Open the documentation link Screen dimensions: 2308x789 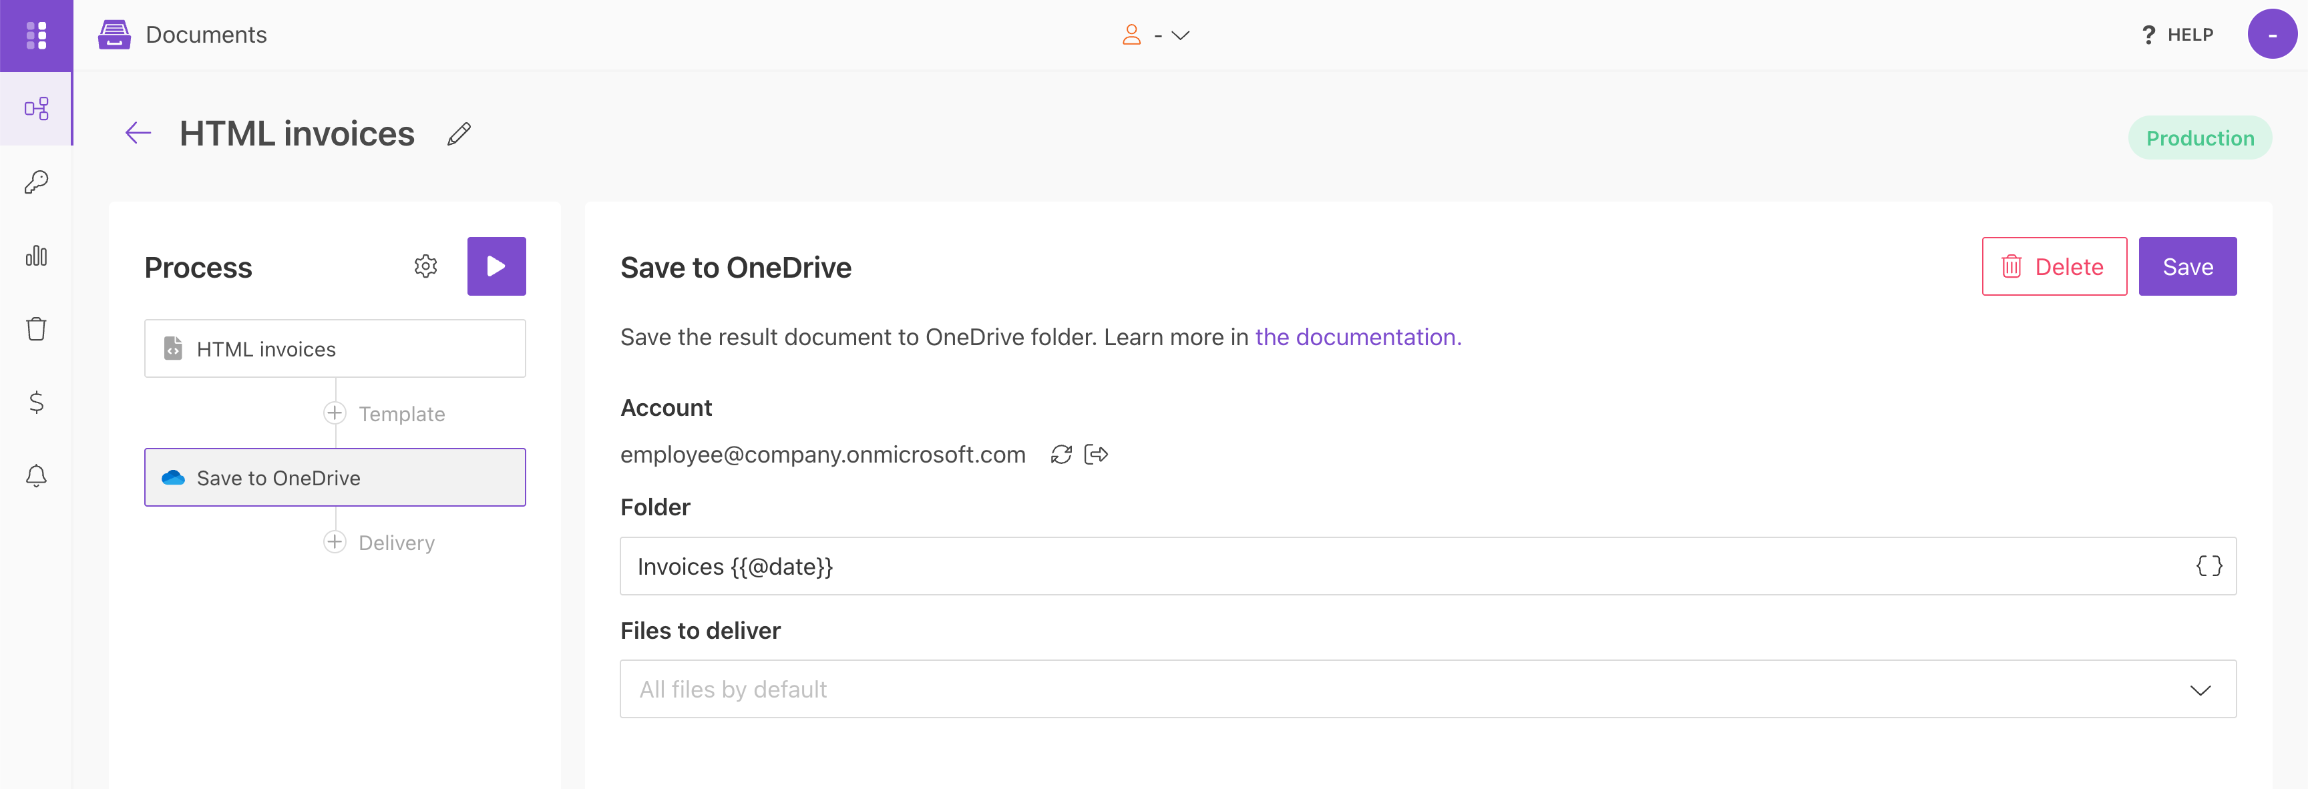(1358, 336)
